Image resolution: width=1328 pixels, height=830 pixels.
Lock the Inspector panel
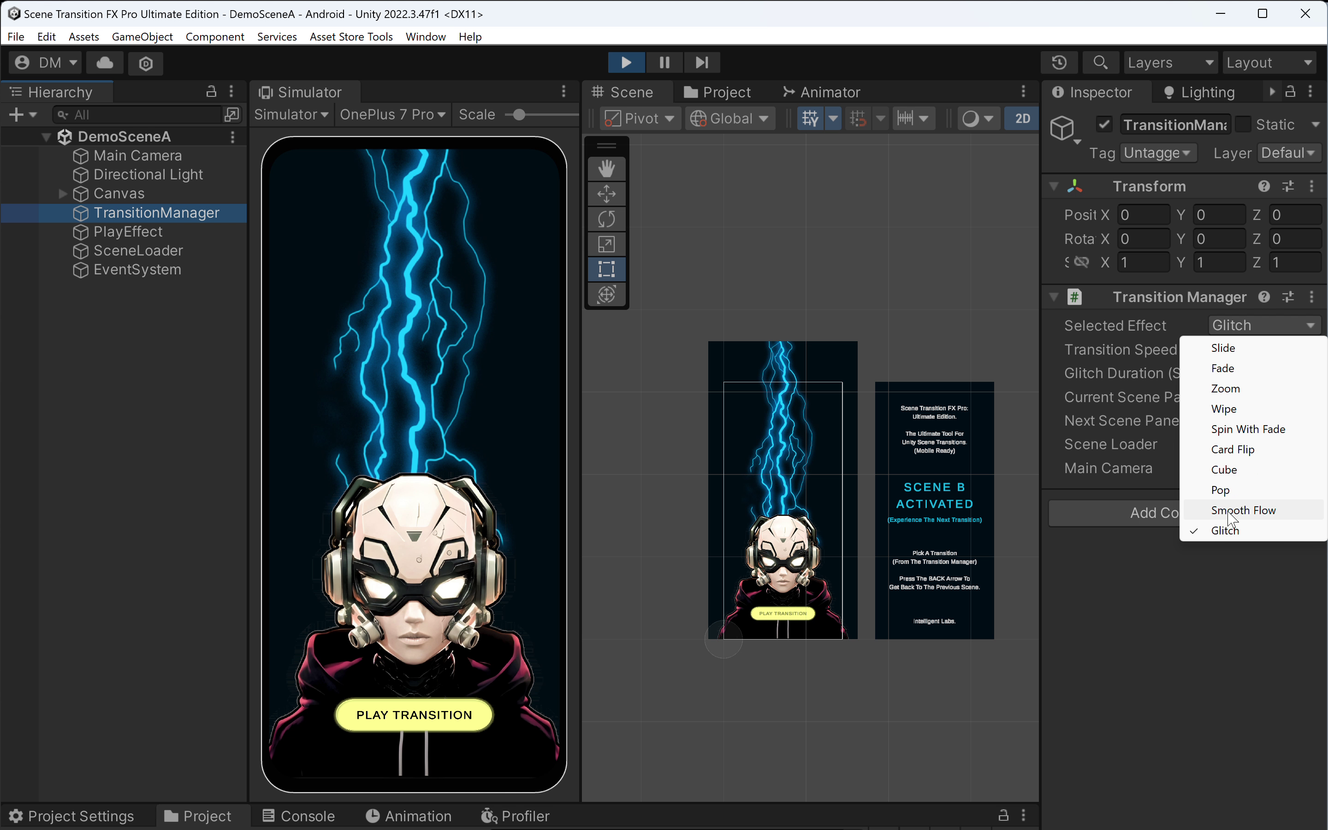1290,91
